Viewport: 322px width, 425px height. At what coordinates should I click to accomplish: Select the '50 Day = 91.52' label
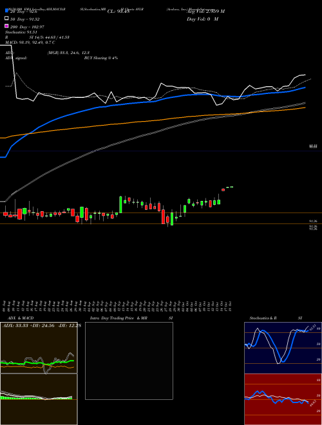point(24,19)
